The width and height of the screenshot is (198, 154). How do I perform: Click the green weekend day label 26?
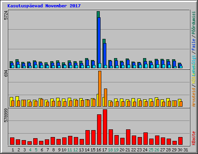tap(157, 150)
